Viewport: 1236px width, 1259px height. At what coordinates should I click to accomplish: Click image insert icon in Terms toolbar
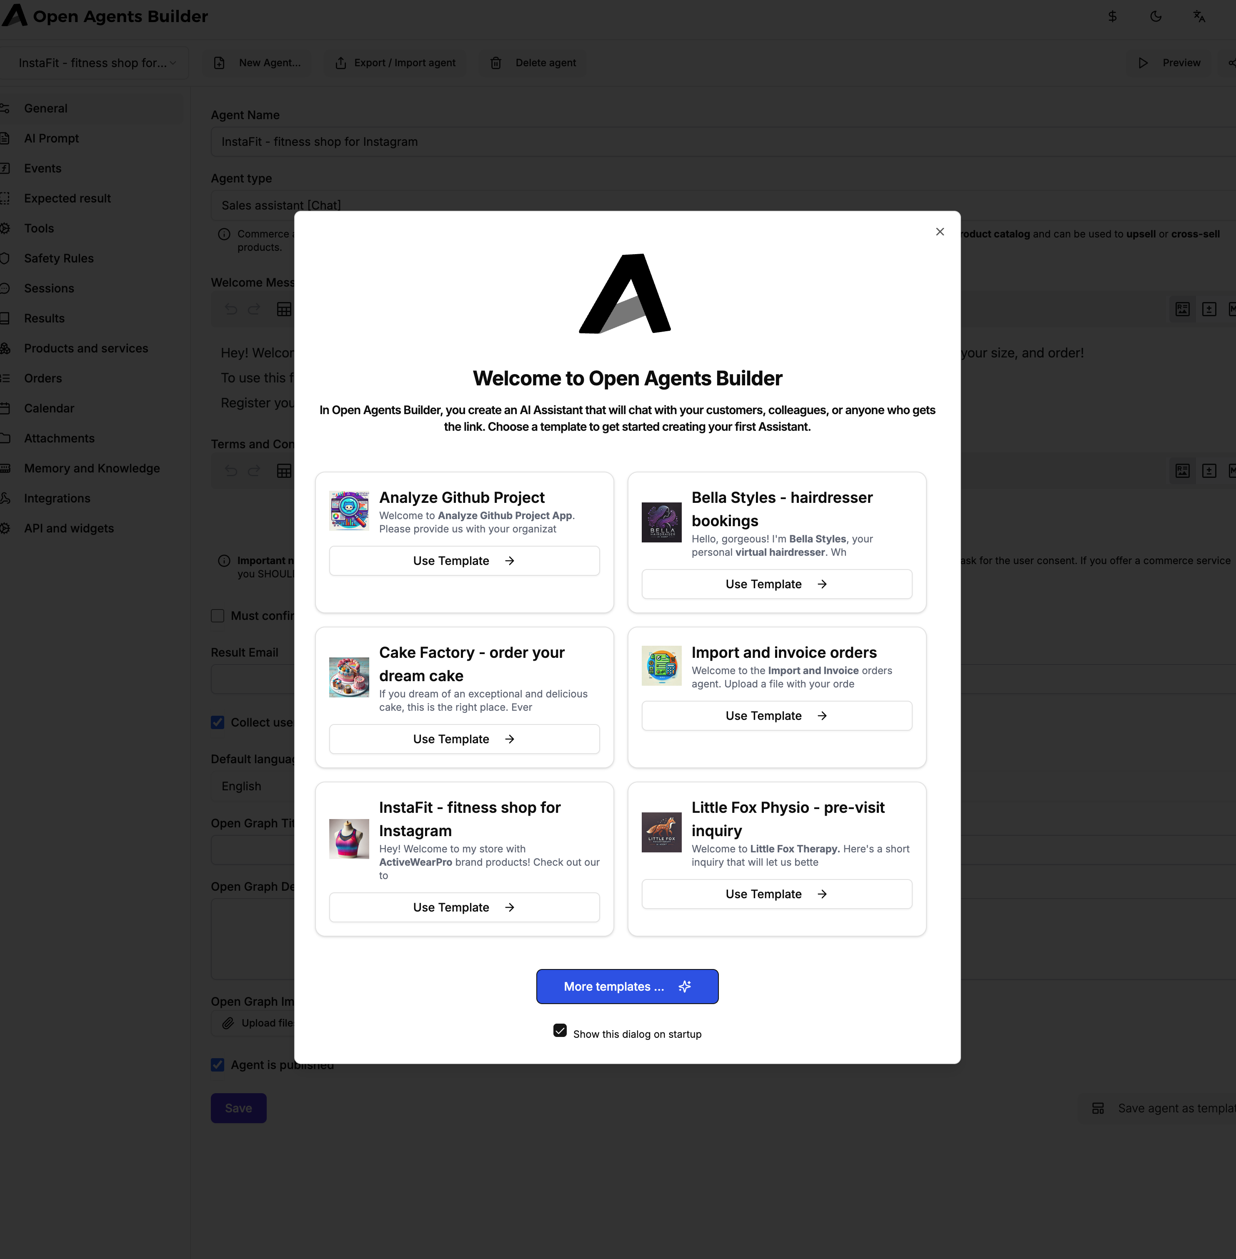1183,470
